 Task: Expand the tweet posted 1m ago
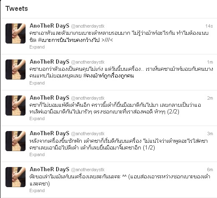point(37,83)
